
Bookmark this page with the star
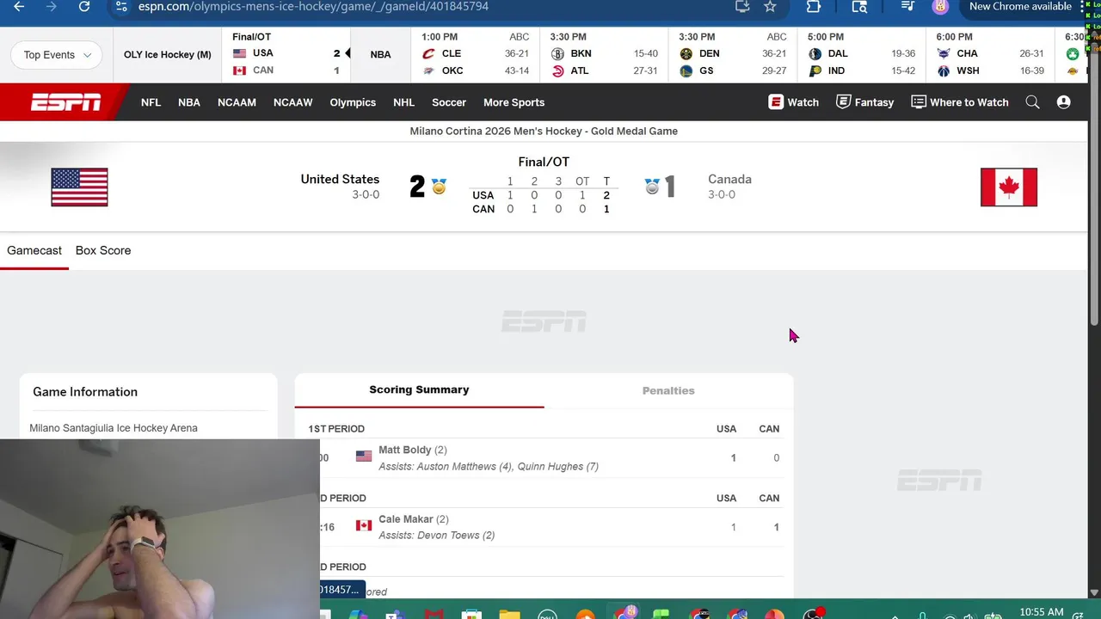click(x=770, y=7)
